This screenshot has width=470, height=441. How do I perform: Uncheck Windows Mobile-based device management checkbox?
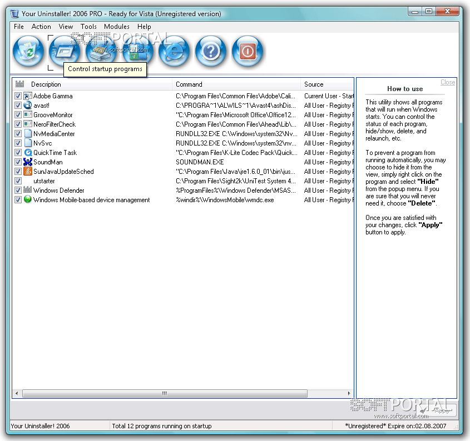[18, 200]
